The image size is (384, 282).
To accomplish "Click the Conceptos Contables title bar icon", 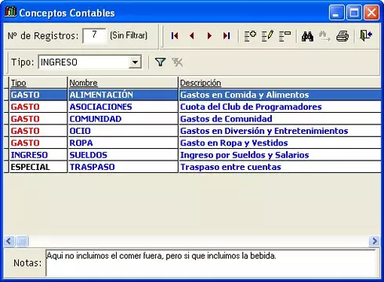I will 10,12.
